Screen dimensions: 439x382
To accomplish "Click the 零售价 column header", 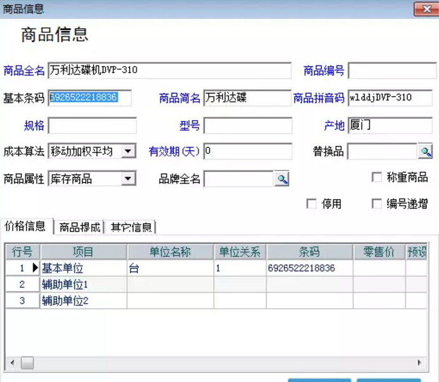I will click(x=379, y=252).
